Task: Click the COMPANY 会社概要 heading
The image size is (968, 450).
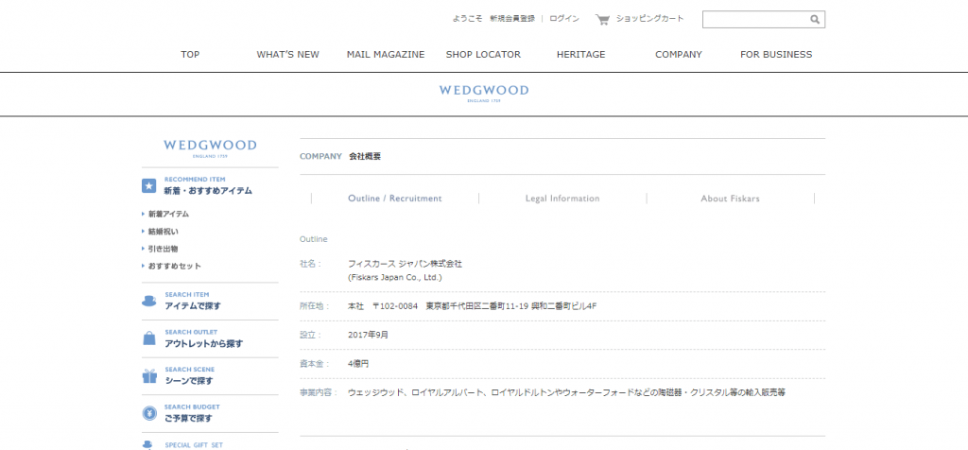Action: pyautogui.click(x=340, y=157)
